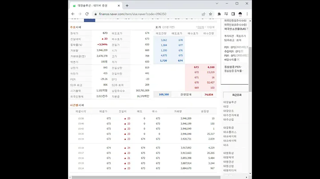This screenshot has width=320, height=179.
Task: Select the 최근조회 tab in the sidebar
Action: [237, 95]
